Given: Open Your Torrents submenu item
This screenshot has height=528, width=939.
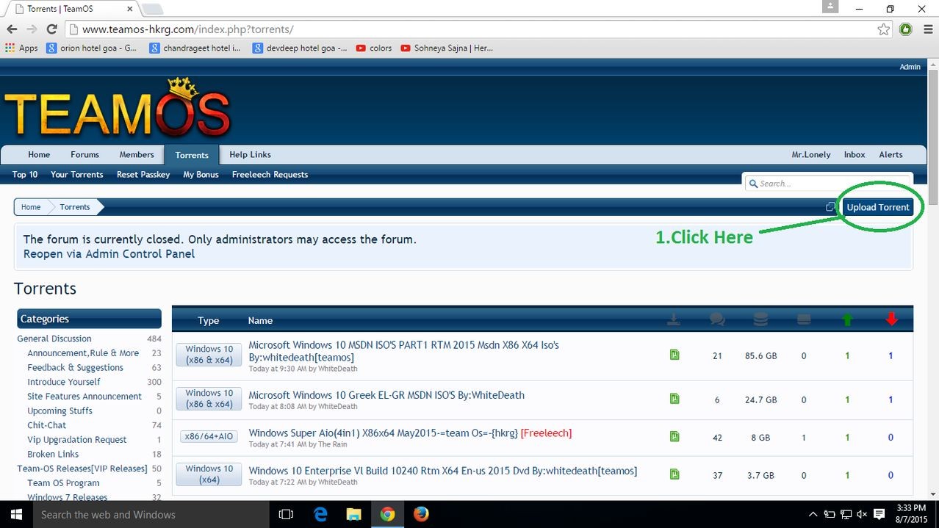Looking at the screenshot, I should pyautogui.click(x=77, y=175).
